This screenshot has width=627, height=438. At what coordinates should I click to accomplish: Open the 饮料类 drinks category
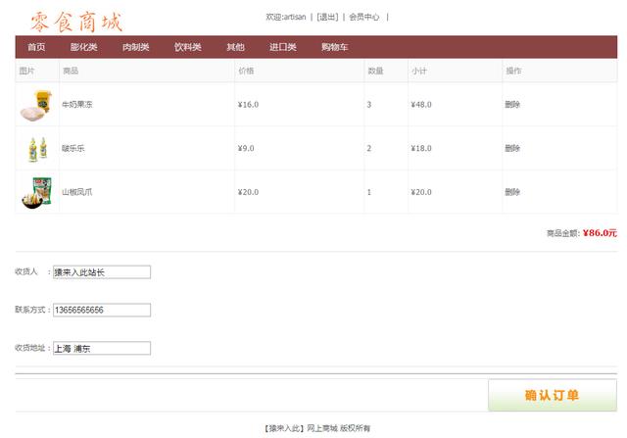[x=187, y=47]
